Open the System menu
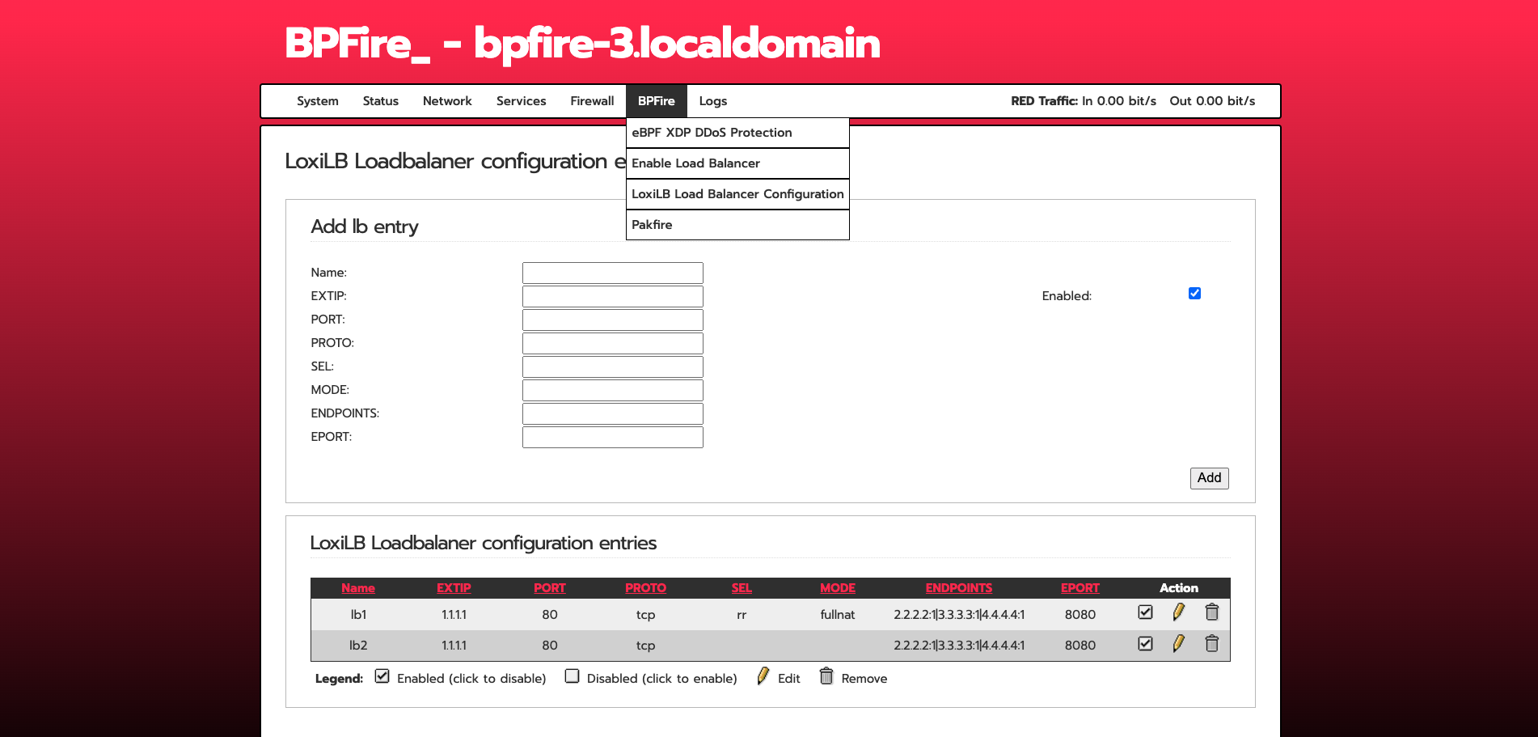This screenshot has height=737, width=1538. click(317, 101)
